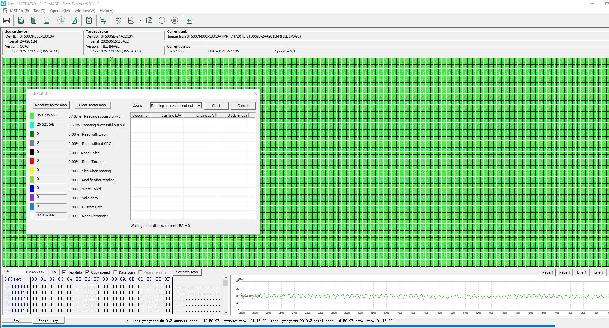
Task: Click the hex view scrollbar down arrow
Action: [x=226, y=312]
